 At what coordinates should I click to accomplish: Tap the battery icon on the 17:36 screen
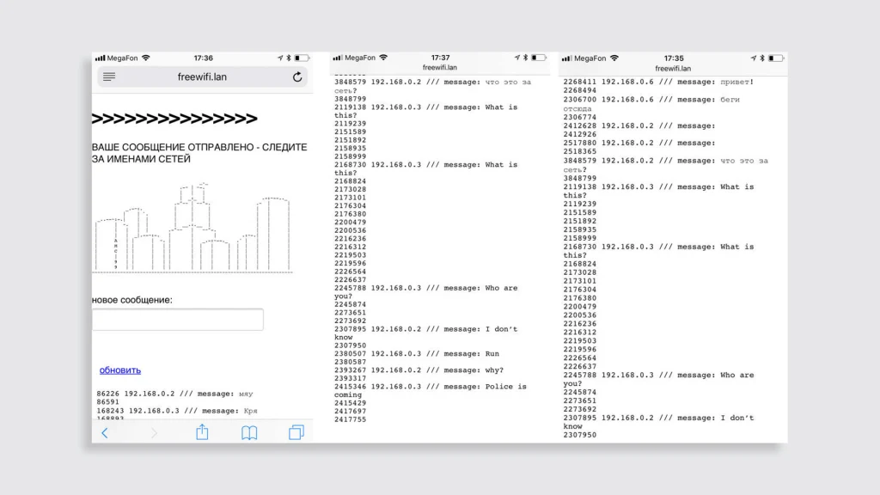point(302,58)
